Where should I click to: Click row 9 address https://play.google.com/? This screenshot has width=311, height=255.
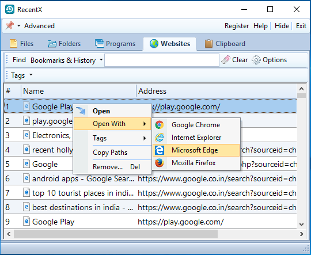point(181,222)
